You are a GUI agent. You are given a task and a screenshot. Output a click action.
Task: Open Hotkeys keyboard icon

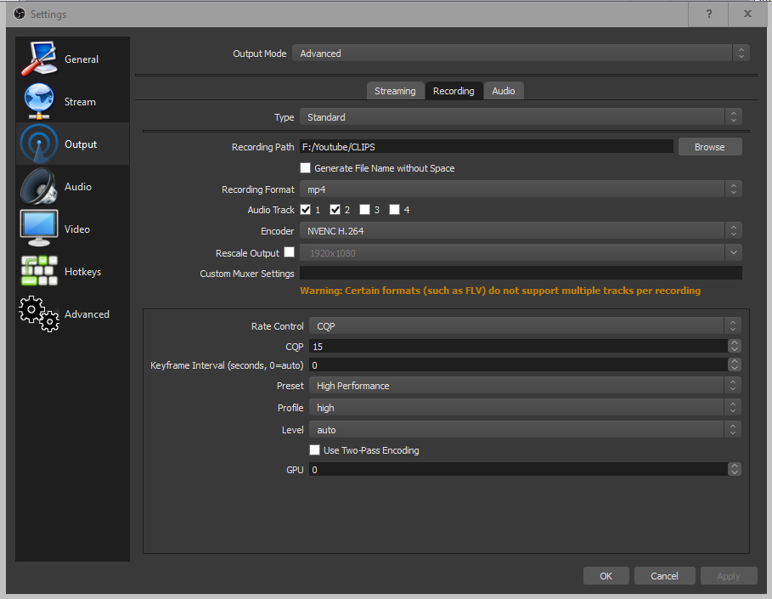tap(39, 271)
